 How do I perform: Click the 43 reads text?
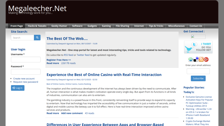point(89,113)
